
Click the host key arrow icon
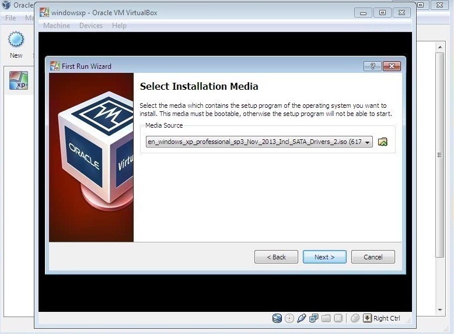(367, 318)
